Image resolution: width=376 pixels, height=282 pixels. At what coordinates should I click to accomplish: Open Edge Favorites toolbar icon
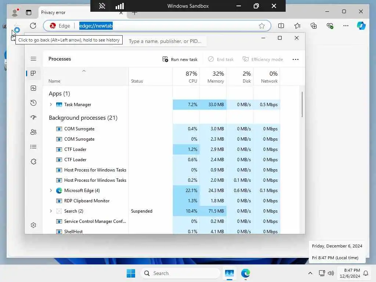pyautogui.click(x=297, y=26)
